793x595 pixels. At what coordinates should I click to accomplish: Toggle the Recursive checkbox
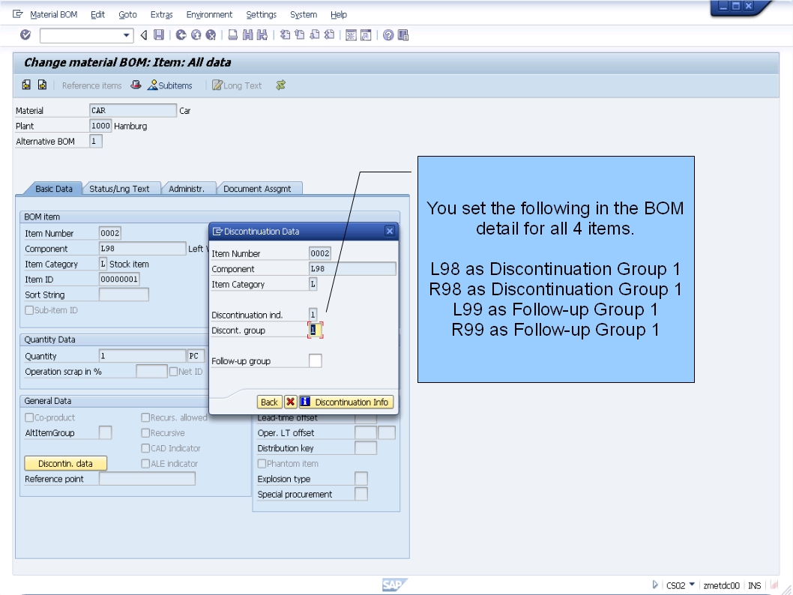click(145, 432)
